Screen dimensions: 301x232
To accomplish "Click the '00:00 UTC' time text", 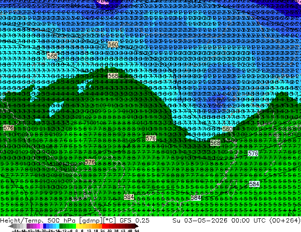I will [249, 220].
